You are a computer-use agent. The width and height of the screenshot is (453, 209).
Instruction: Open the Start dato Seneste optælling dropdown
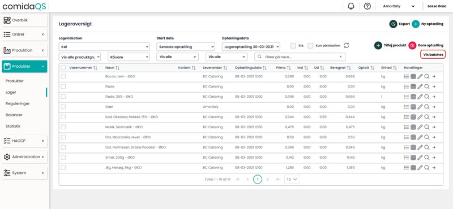(x=186, y=46)
